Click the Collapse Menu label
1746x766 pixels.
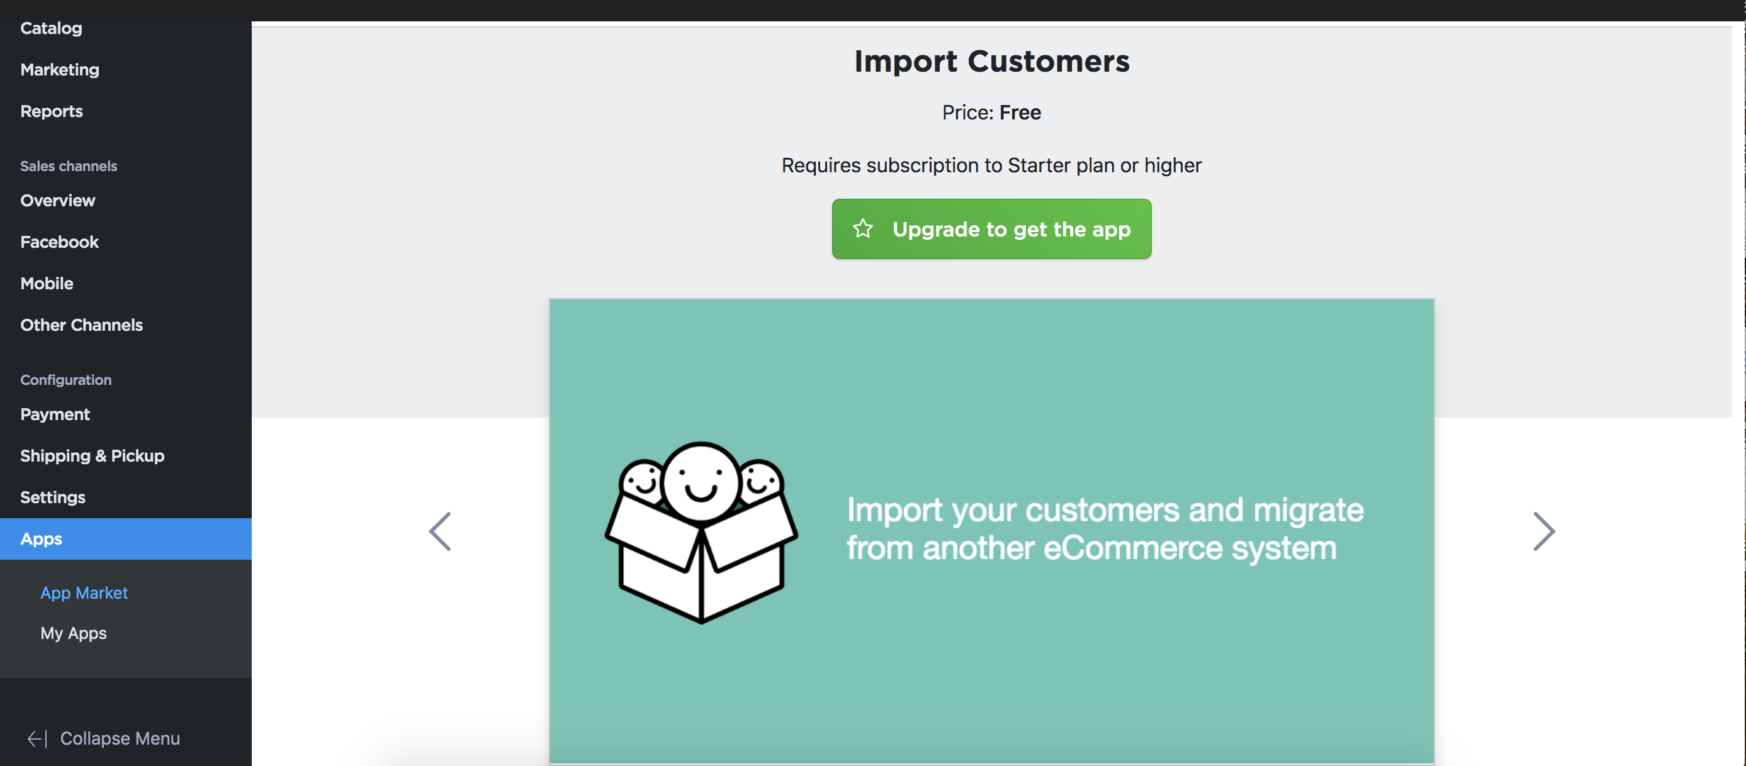(x=120, y=738)
